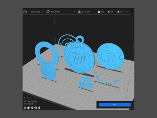Switch to left view cube icon
The image size is (157, 118).
pyautogui.click(x=35, y=108)
